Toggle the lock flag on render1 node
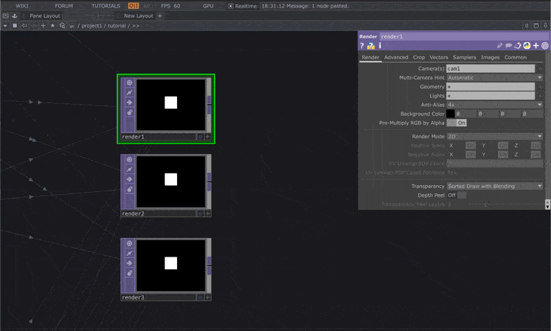Screen dimensions: 551x331 (129, 112)
